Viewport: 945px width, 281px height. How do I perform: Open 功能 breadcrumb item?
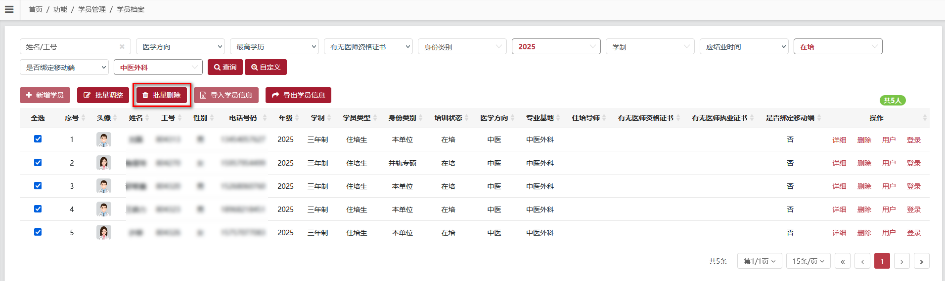pyautogui.click(x=60, y=9)
